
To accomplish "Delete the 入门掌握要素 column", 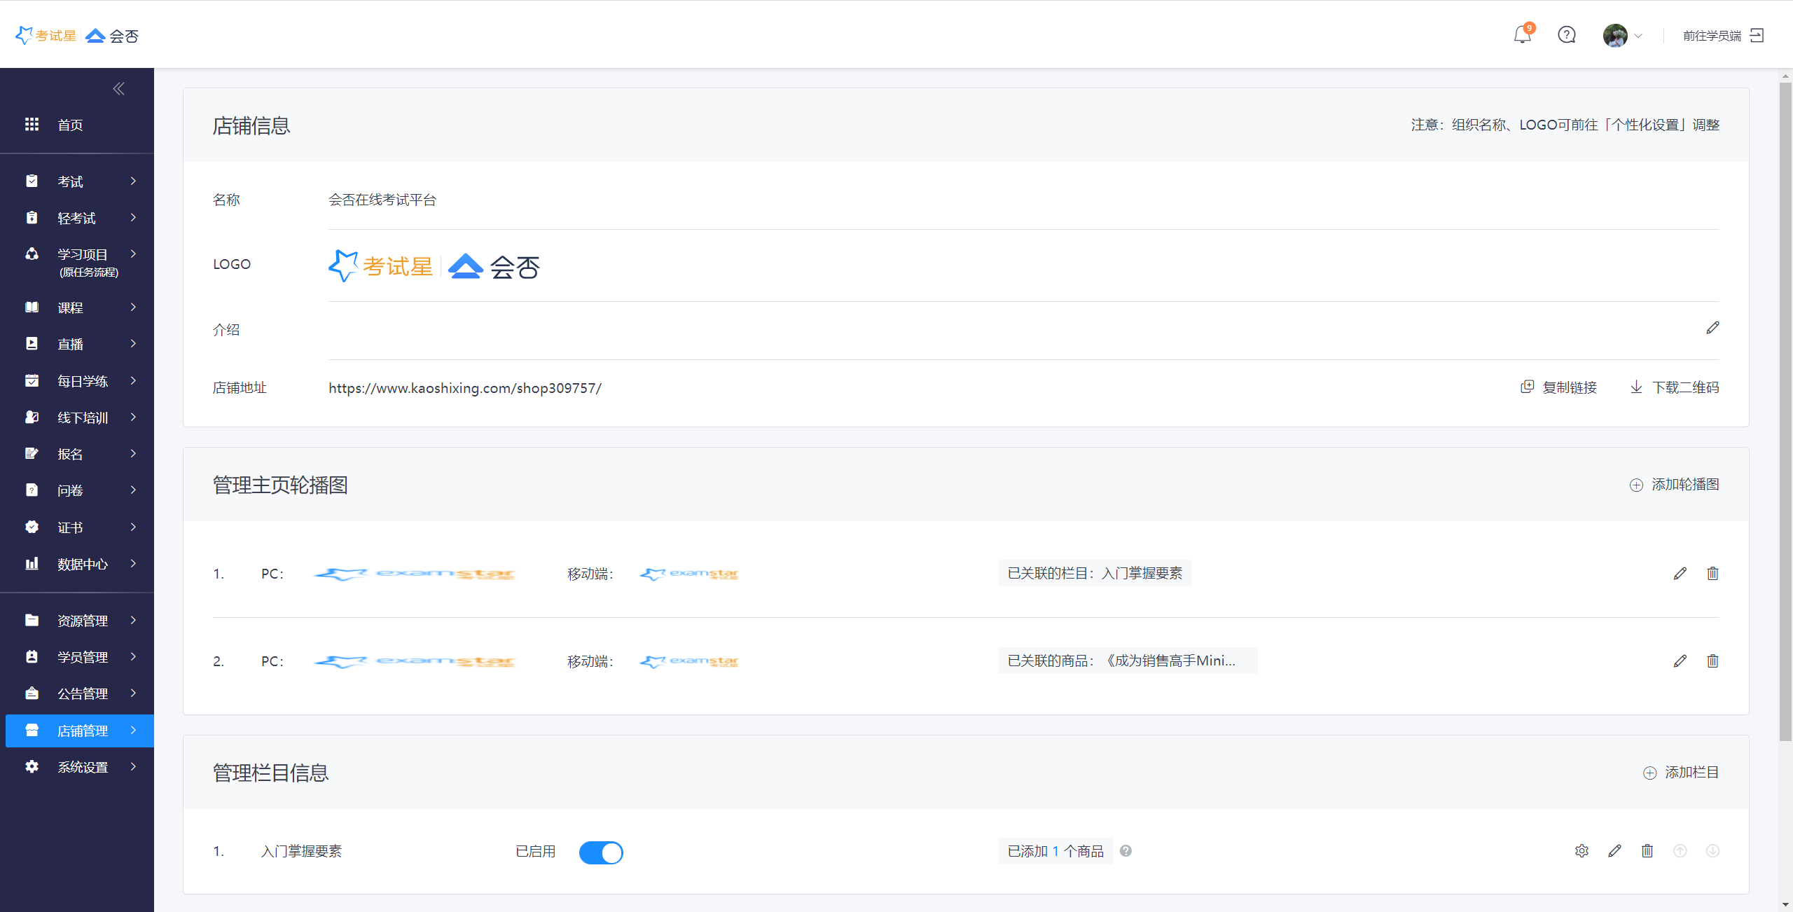I will pos(1647,851).
